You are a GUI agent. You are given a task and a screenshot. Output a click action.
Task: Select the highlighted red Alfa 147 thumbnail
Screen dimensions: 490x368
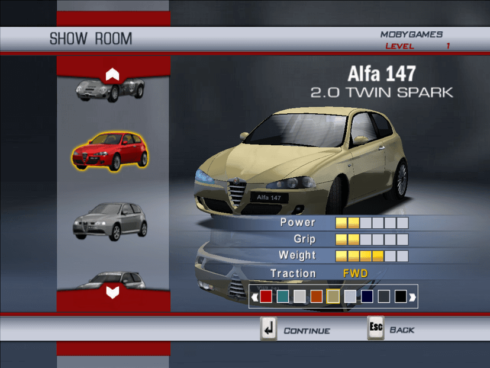click(x=110, y=152)
